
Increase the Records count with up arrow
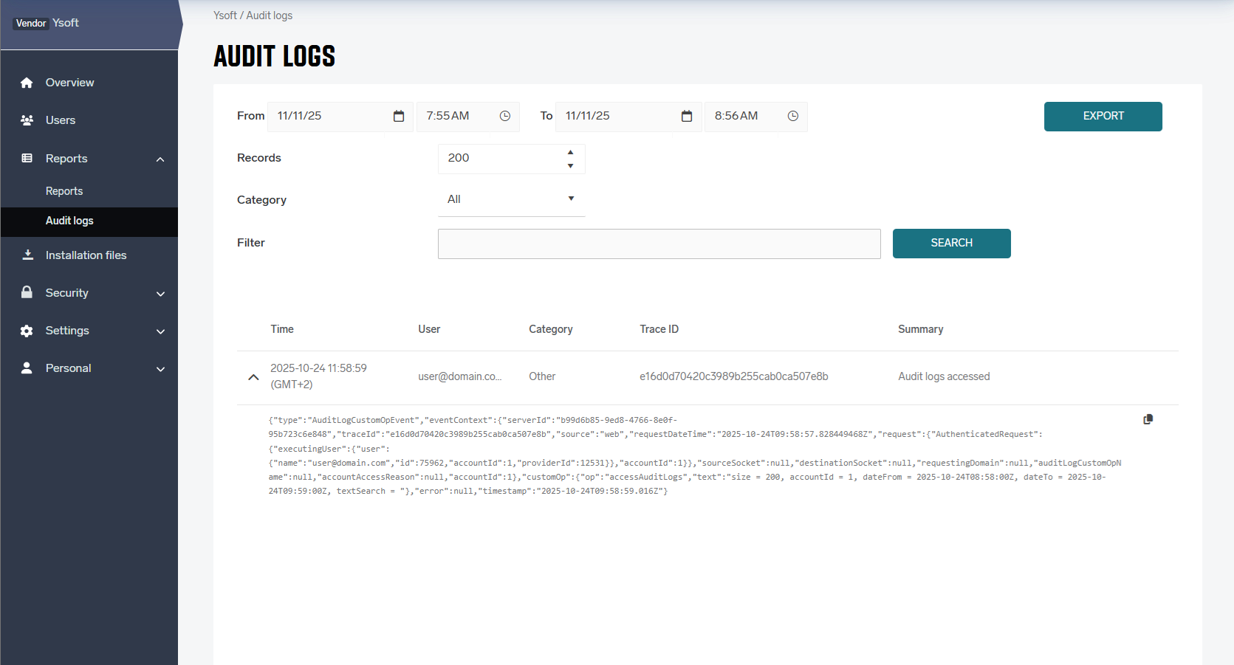pos(570,152)
